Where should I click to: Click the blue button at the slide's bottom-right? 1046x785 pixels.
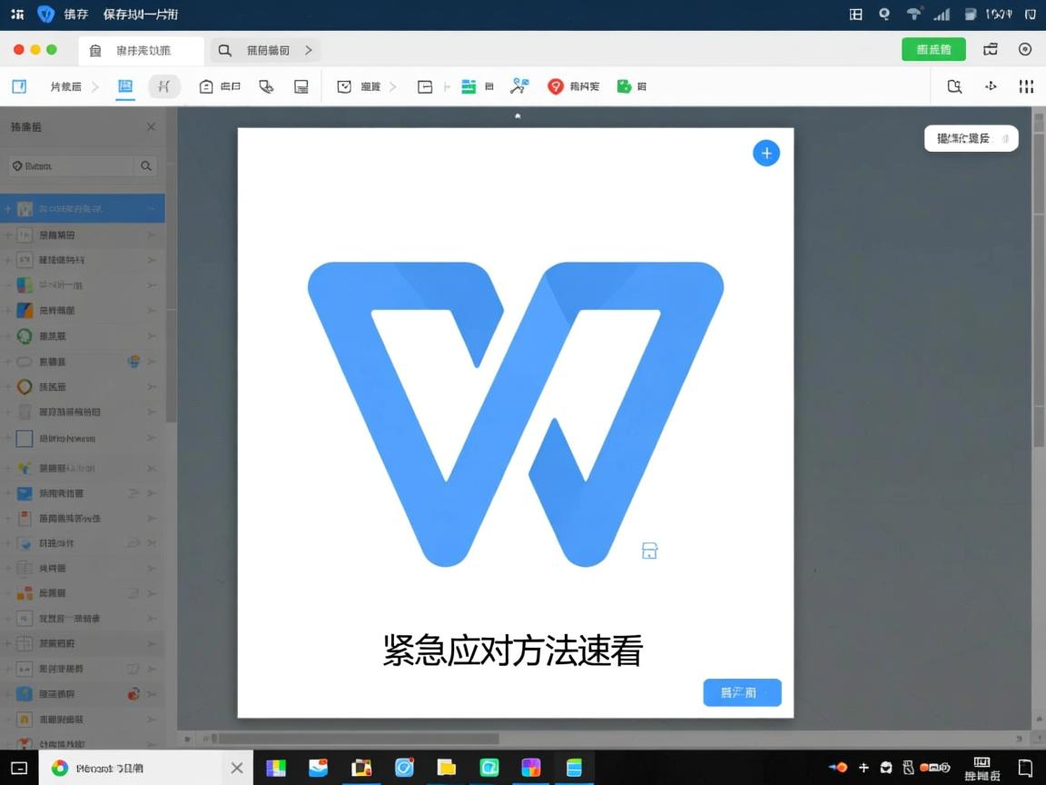[x=742, y=692]
